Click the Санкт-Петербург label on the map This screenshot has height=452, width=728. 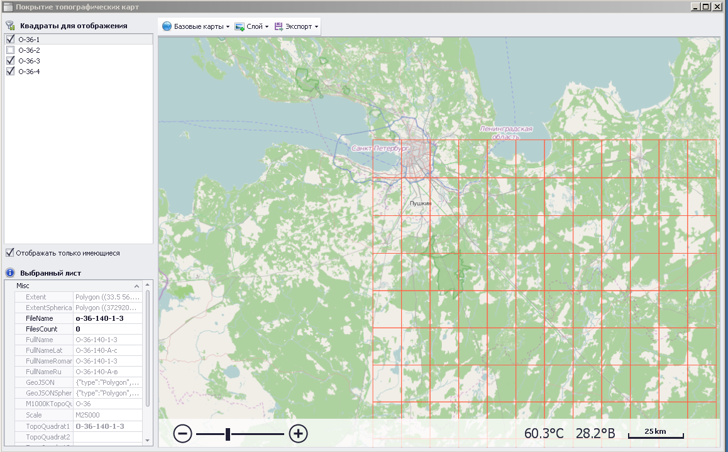click(380, 148)
